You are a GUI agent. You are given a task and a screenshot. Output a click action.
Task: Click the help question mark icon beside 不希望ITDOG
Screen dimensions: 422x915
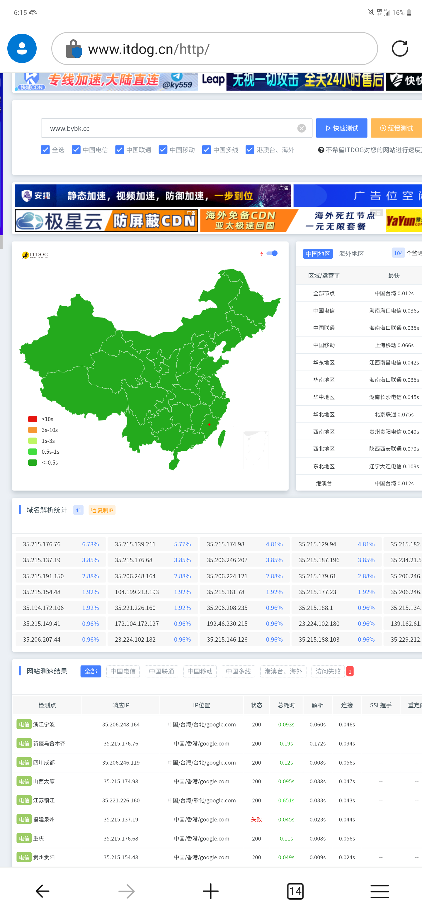321,150
